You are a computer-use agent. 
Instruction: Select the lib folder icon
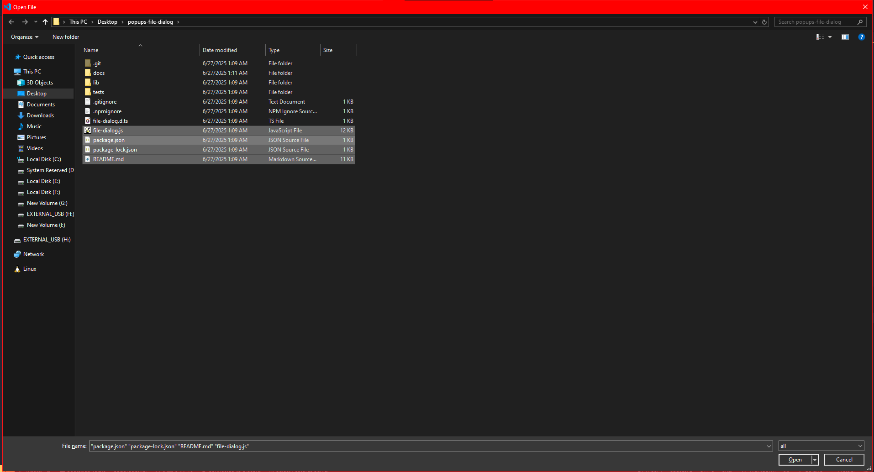(x=88, y=83)
